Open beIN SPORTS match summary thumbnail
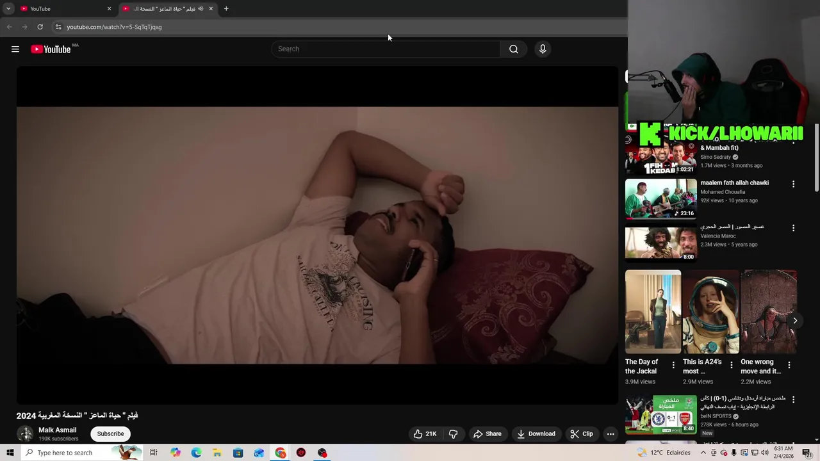Image resolution: width=820 pixels, height=461 pixels. pyautogui.click(x=660, y=414)
